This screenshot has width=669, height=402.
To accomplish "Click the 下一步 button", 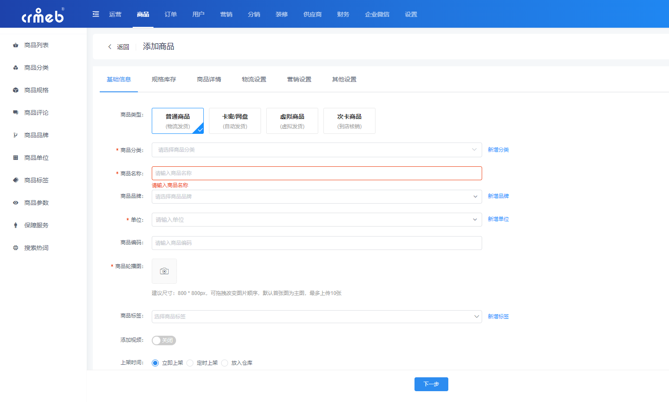I will [x=431, y=384].
